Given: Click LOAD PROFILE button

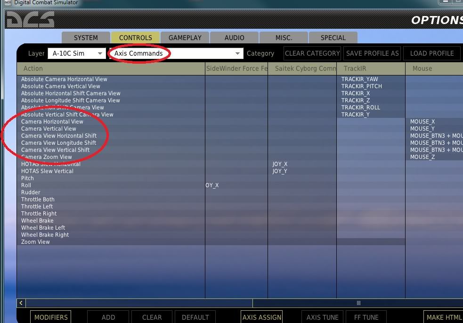Looking at the screenshot, I should tap(431, 53).
